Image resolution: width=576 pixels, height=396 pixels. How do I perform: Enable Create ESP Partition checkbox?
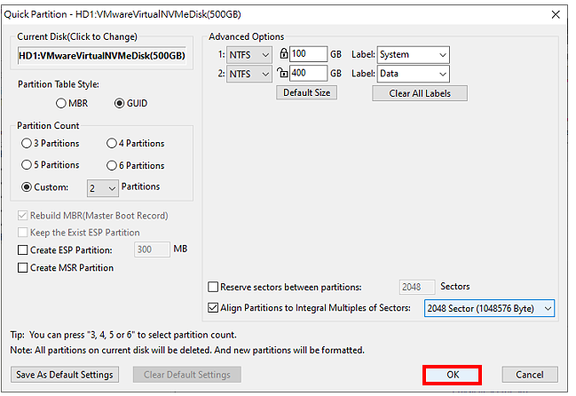tap(23, 250)
